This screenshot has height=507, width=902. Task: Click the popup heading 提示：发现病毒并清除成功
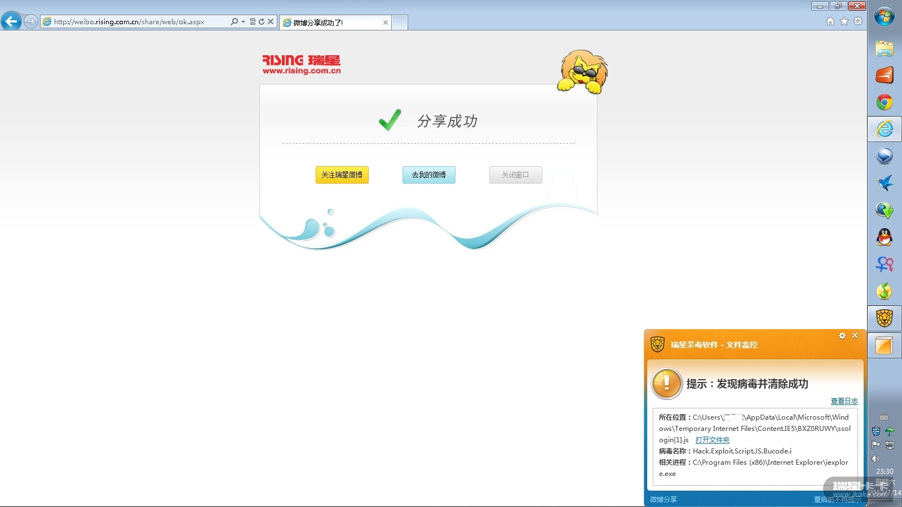[748, 384]
